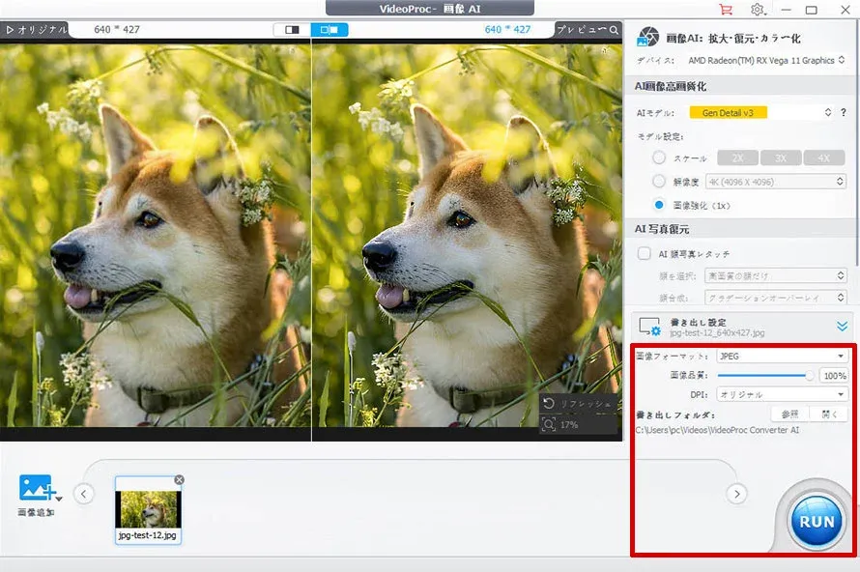Collapse the export settings double chevron
This screenshot has width=860, height=572.
842,327
